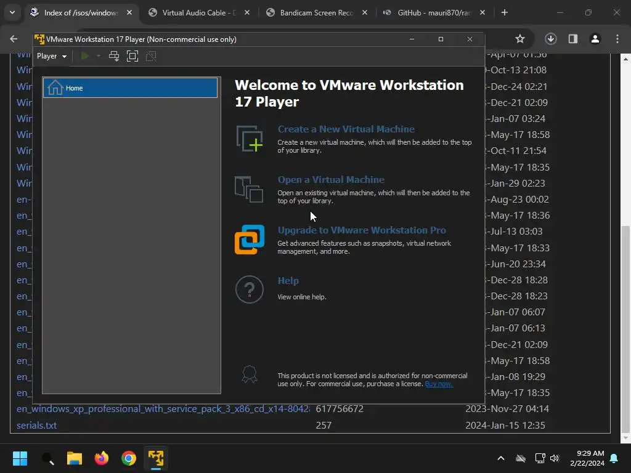This screenshot has height=473, width=631.
Task: Close the VMware Player window
Action: [470, 39]
